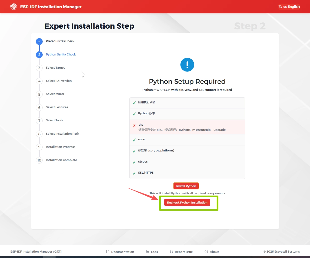
Task: Click Python version requirement subtitle
Action: point(187,90)
